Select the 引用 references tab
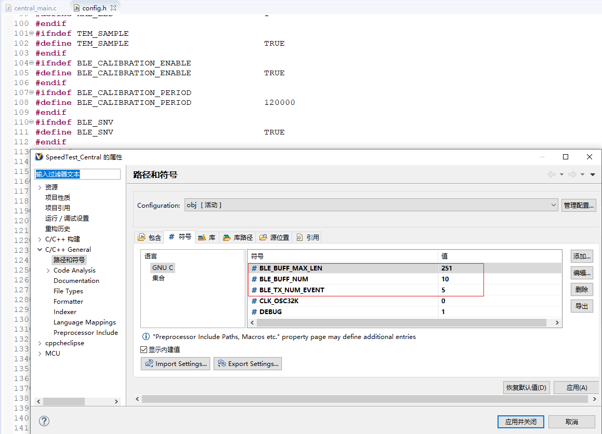Screen dimensions: 602x434 coord(307,237)
